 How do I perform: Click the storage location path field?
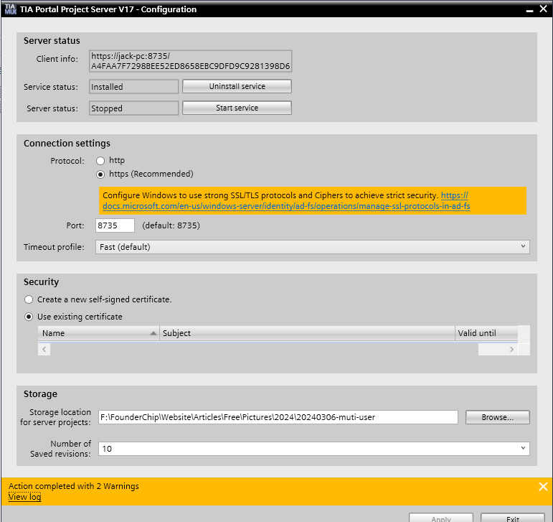278,417
